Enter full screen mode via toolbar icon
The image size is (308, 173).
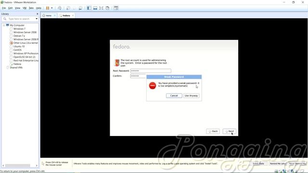[x=101, y=8]
